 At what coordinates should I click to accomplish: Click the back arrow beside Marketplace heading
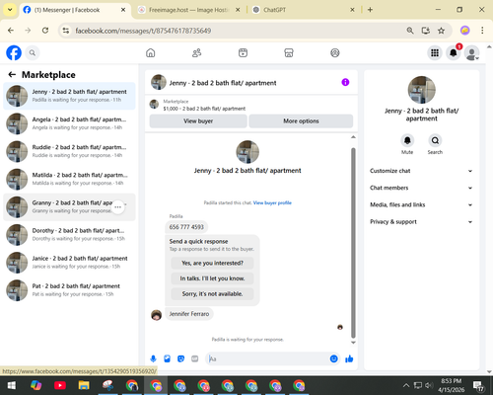point(12,75)
